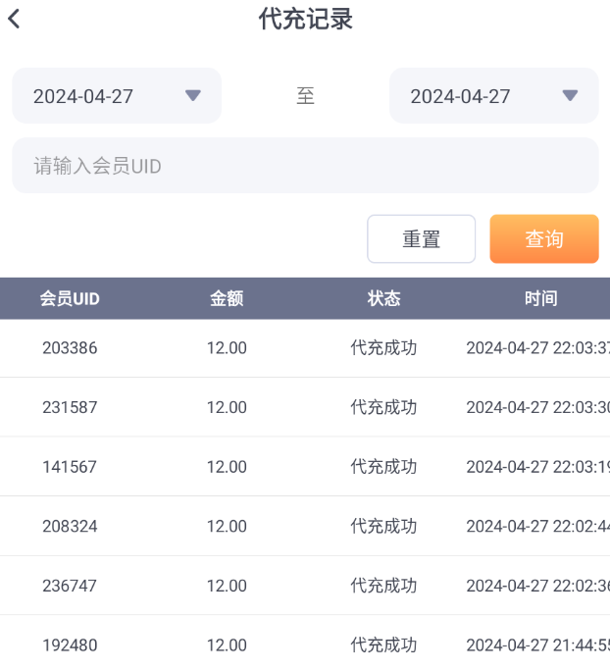The image size is (610, 670).
Task: Select the 金额 column header
Action: pos(227,298)
